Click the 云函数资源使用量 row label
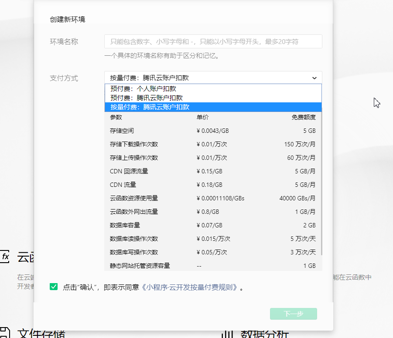 tap(134, 198)
